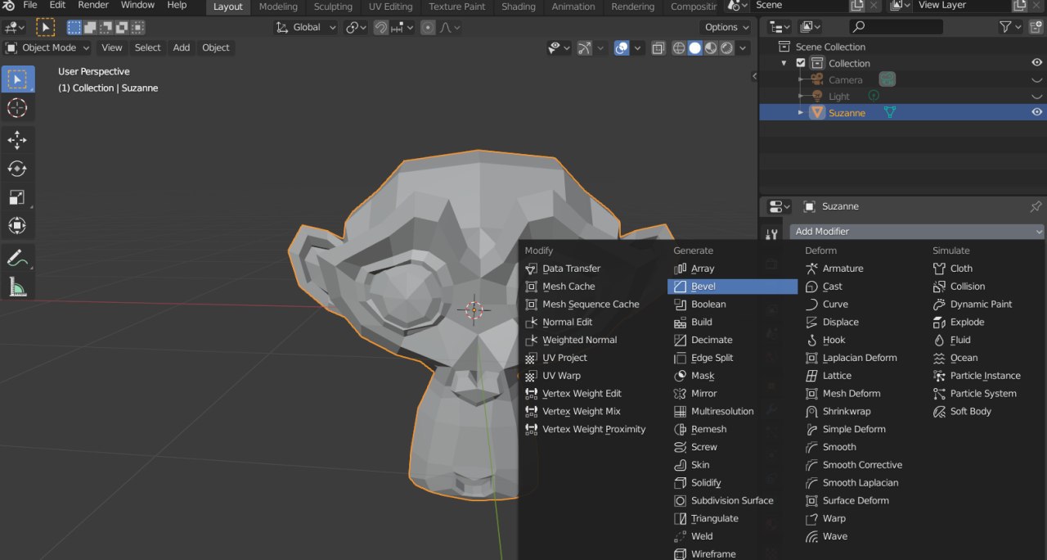Open the File menu
This screenshot has width=1047, height=560.
30,5
